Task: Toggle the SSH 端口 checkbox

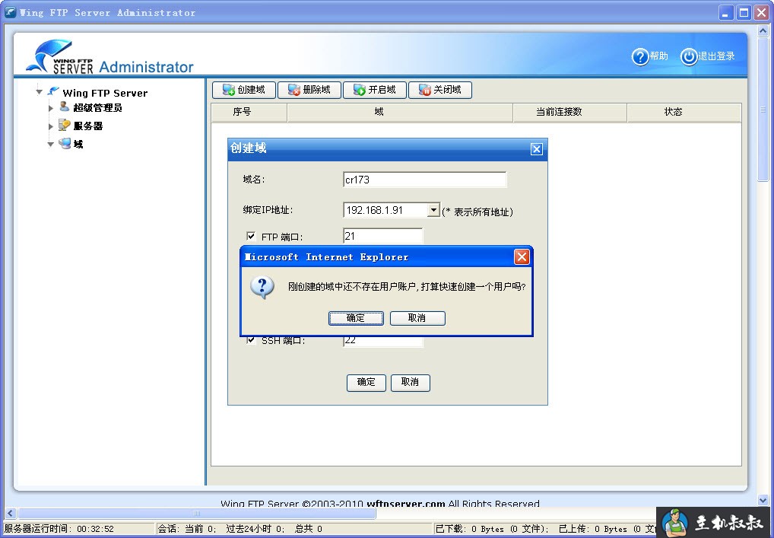Action: [251, 340]
